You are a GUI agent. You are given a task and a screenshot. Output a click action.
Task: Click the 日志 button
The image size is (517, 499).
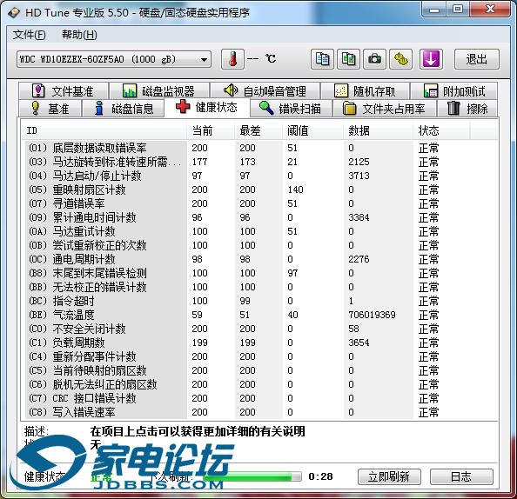click(461, 476)
